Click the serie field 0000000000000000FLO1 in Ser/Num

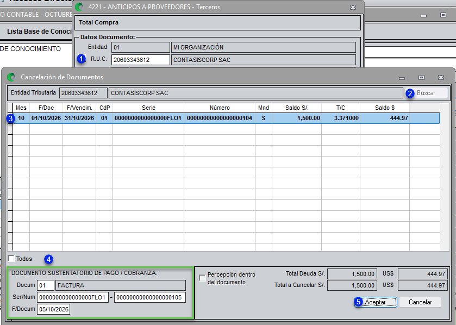click(x=72, y=297)
